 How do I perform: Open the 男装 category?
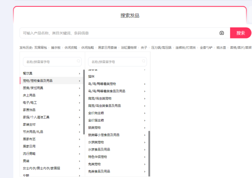click(51, 161)
